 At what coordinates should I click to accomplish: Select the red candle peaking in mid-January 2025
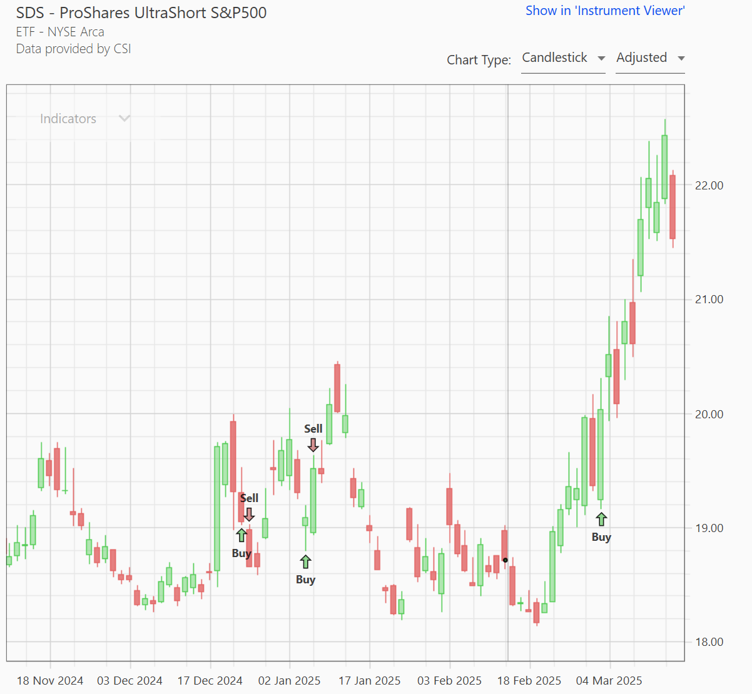click(337, 388)
